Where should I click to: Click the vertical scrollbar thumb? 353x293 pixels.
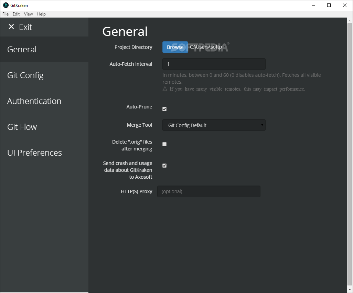point(350,154)
